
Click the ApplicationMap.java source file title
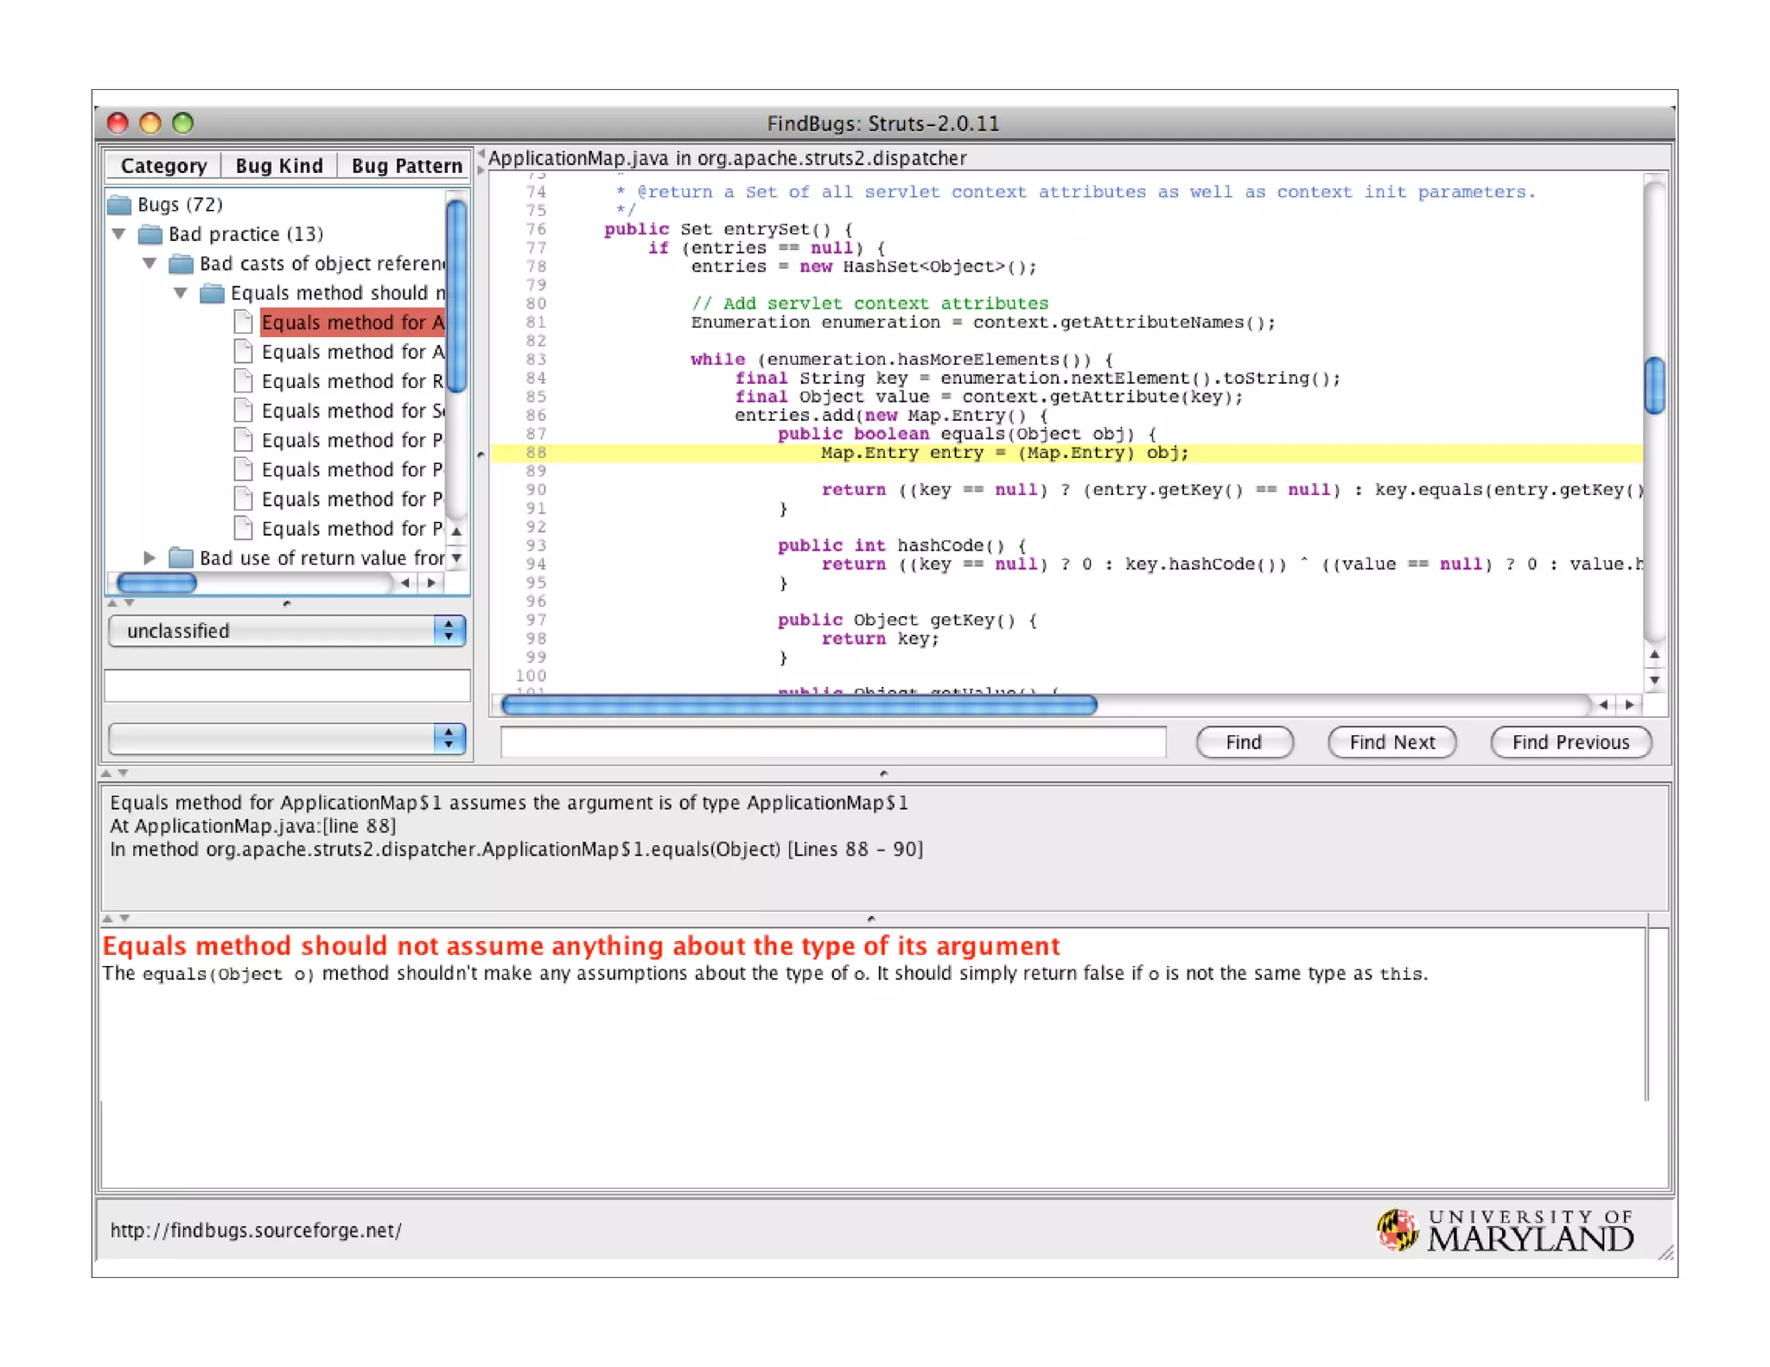click(x=728, y=158)
